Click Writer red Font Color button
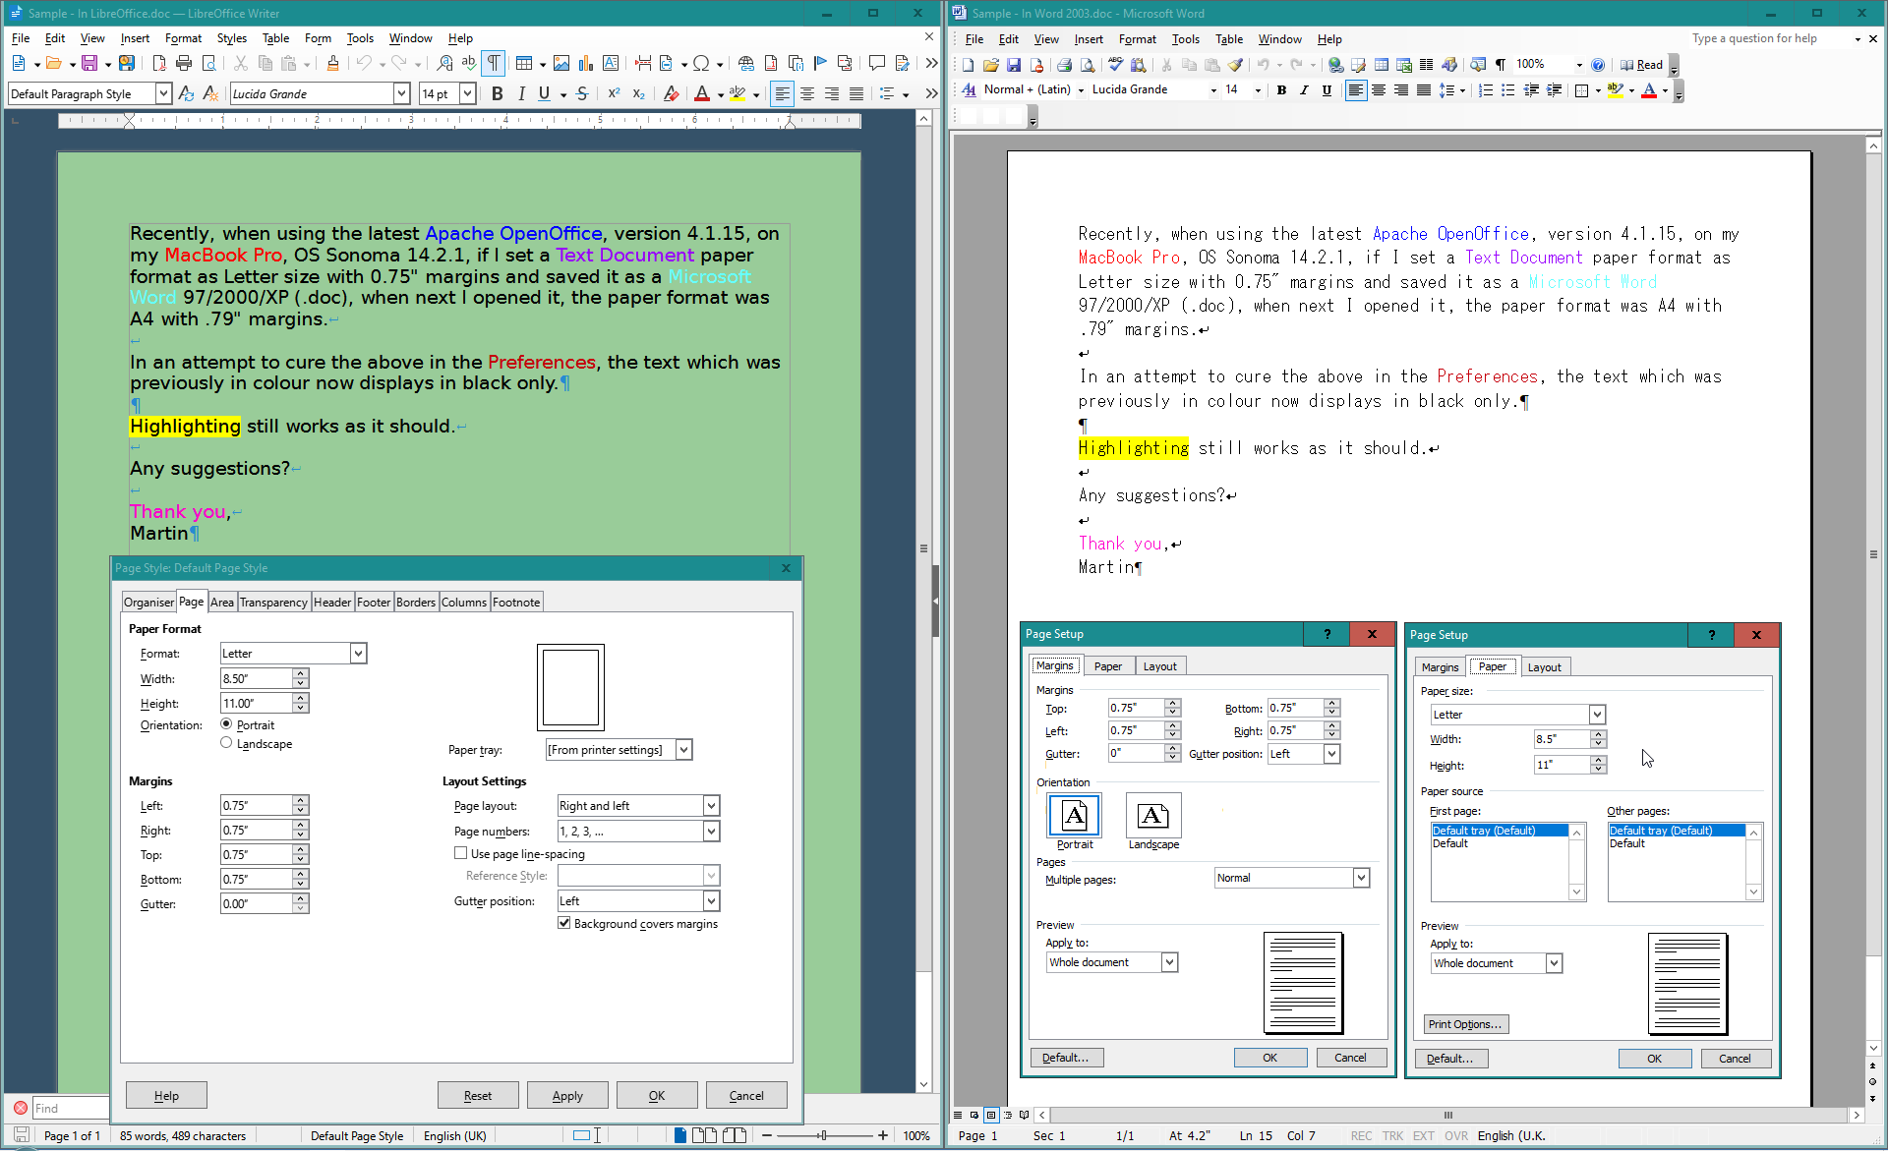 point(701,93)
